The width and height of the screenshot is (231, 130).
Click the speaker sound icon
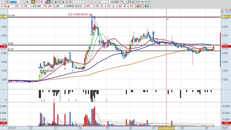click(x=28, y=2)
